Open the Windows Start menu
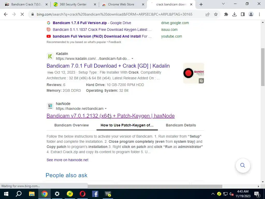This screenshot has width=265, height=199. point(6,194)
